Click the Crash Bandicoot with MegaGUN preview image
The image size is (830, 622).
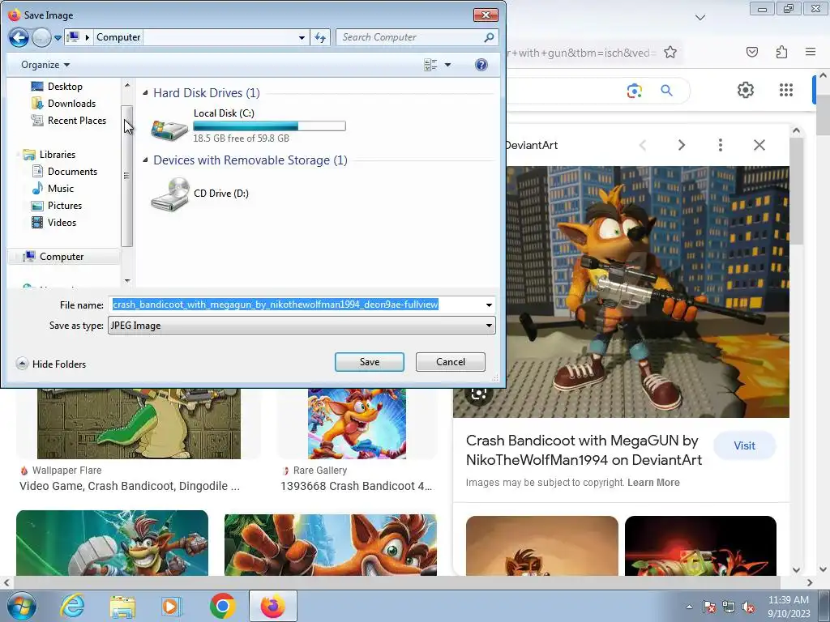click(x=648, y=292)
